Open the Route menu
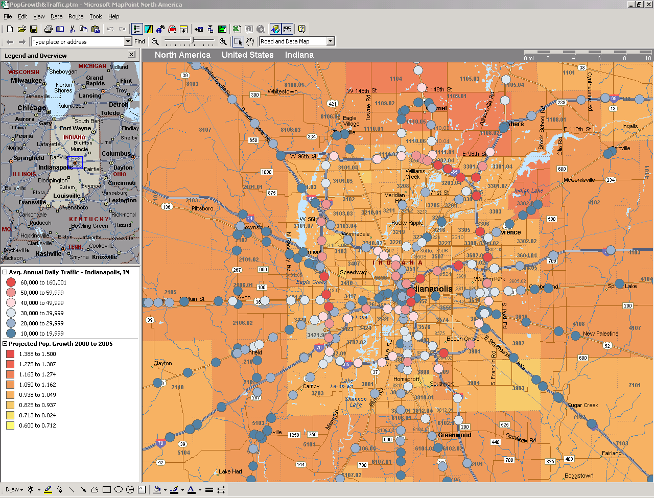The height and width of the screenshot is (498, 654). click(76, 16)
